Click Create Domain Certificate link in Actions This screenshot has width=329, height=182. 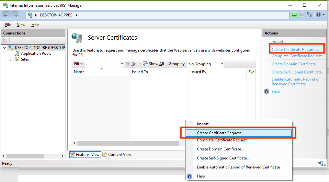(295, 64)
